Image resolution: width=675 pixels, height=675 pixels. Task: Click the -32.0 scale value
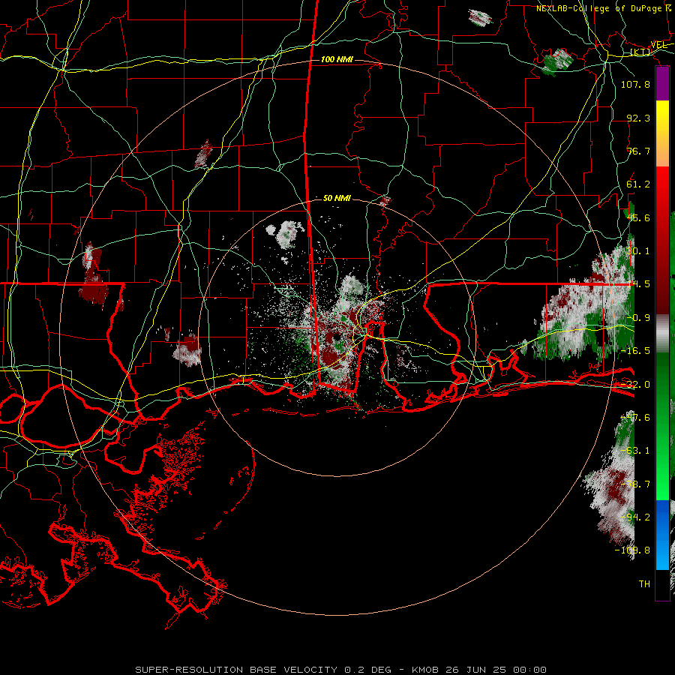point(635,385)
